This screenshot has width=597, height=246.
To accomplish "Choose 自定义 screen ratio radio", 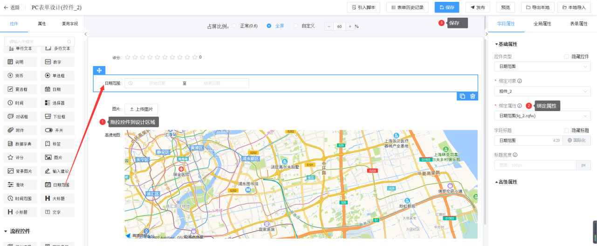I will [x=295, y=26].
